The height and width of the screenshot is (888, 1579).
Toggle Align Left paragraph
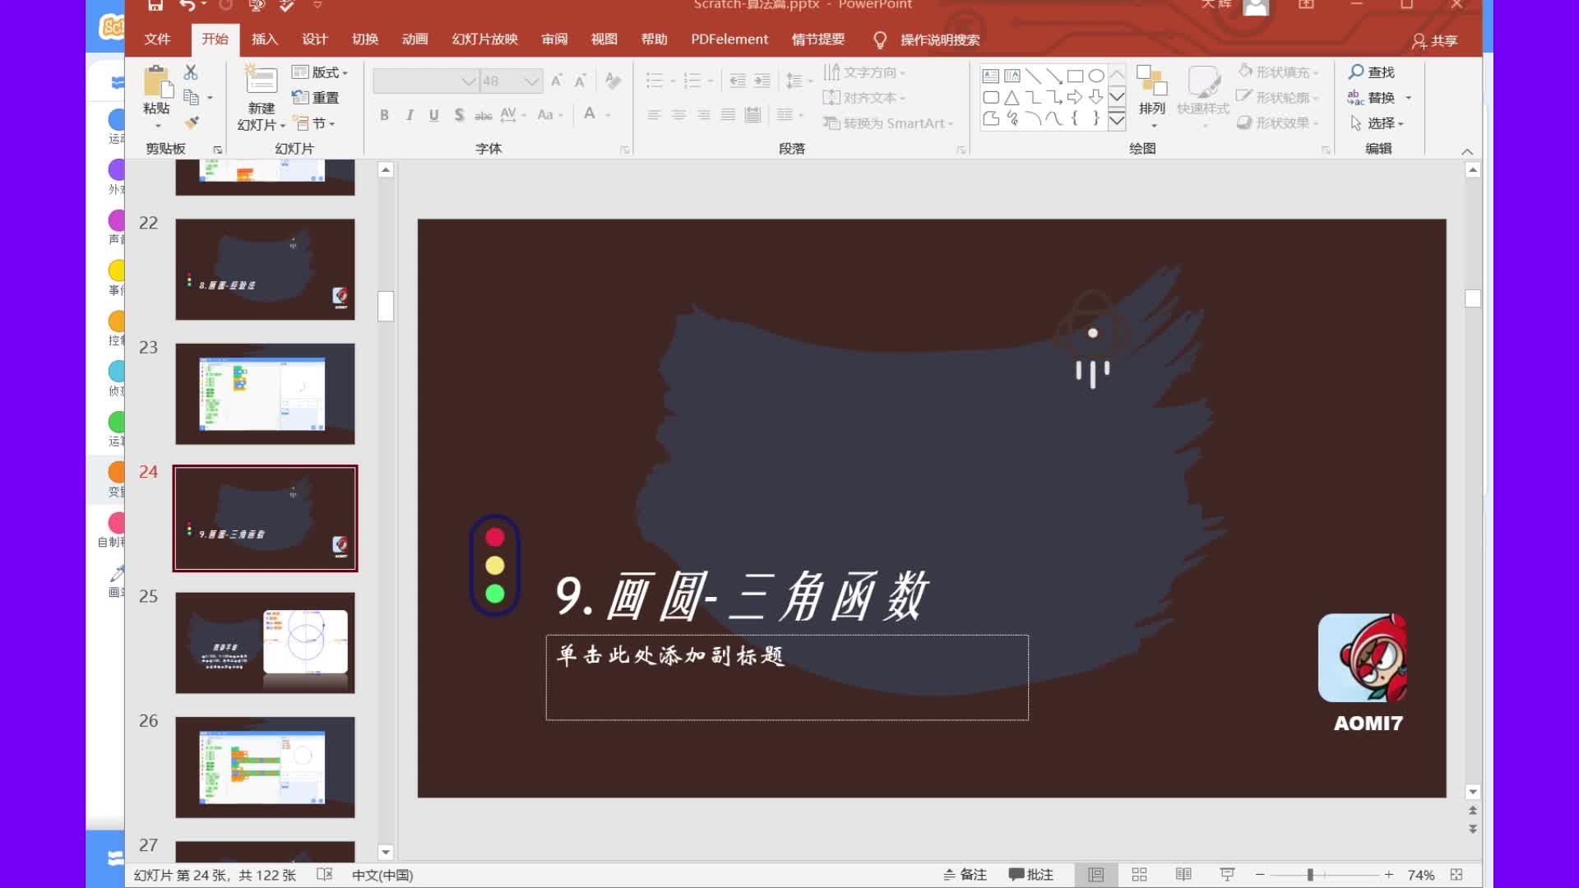[654, 115]
